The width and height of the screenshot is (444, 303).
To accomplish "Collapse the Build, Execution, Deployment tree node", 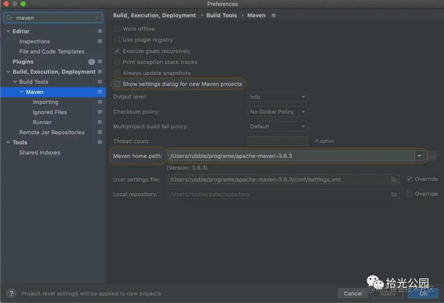I will pos(8,71).
